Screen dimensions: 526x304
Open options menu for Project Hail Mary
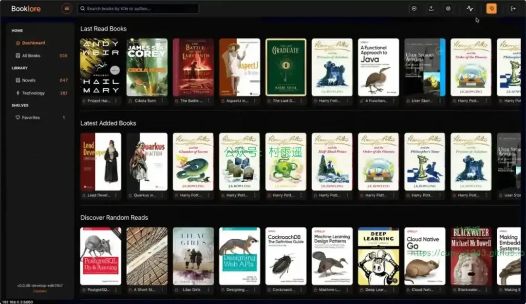(x=116, y=101)
